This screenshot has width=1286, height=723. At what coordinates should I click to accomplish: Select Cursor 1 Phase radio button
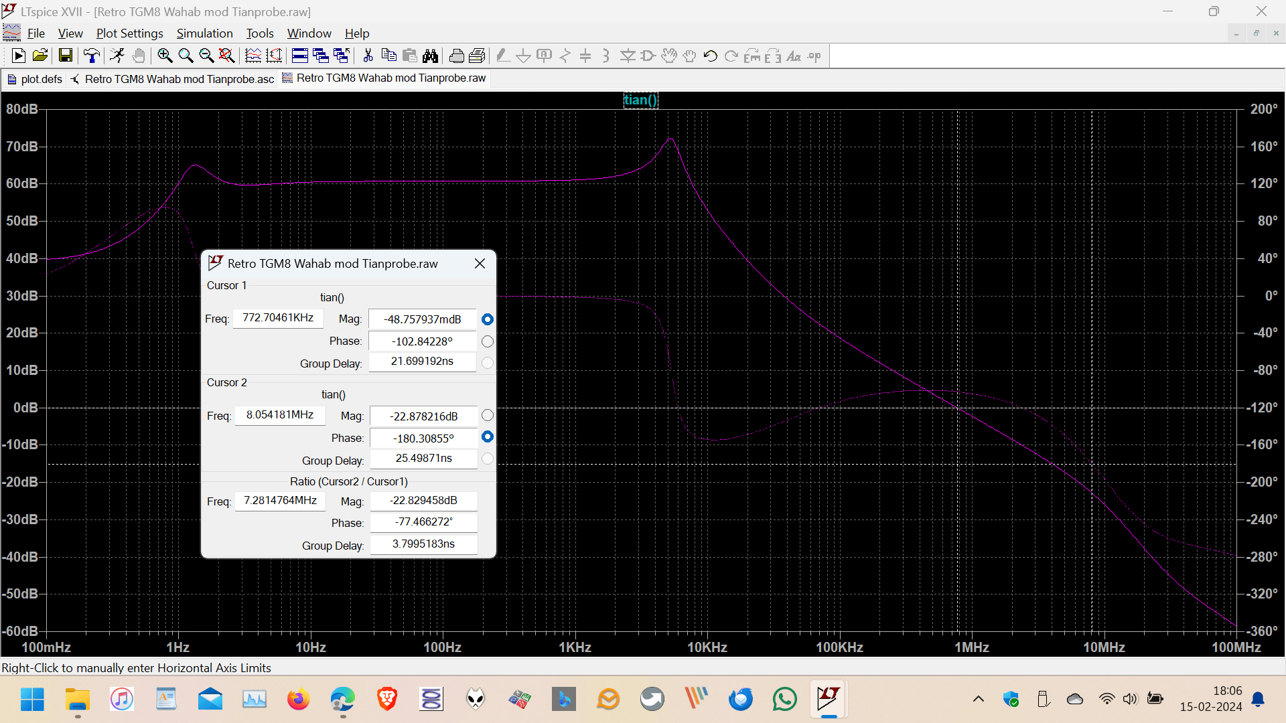pos(488,341)
